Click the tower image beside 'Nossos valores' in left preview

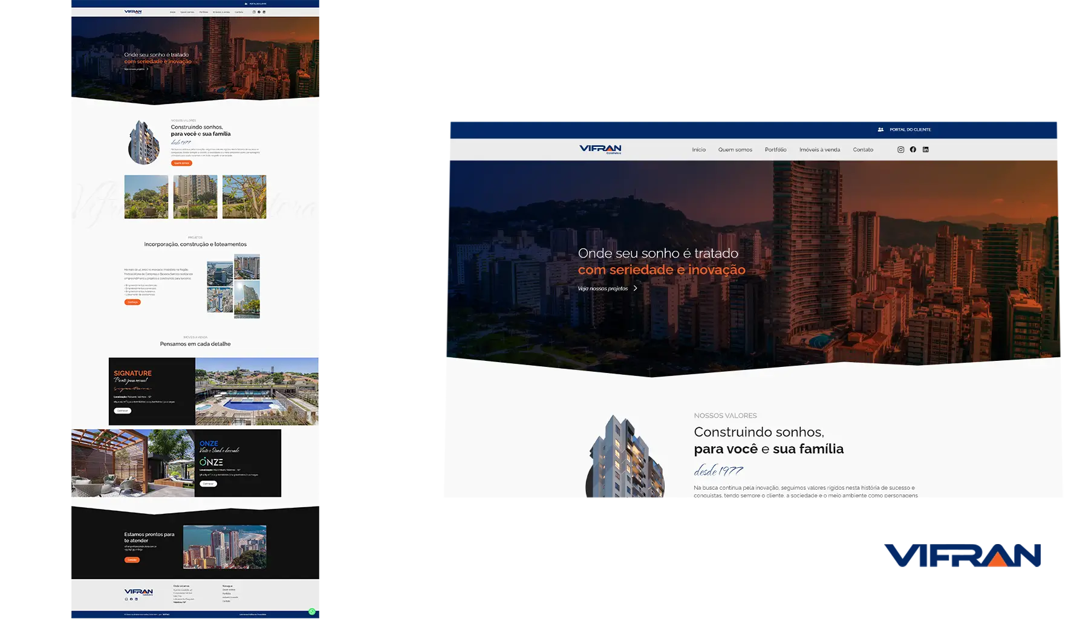tap(144, 143)
